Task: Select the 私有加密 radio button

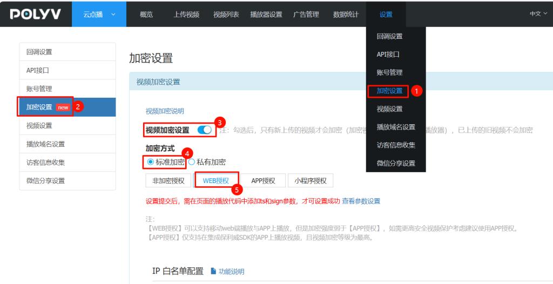Action: click(x=191, y=162)
